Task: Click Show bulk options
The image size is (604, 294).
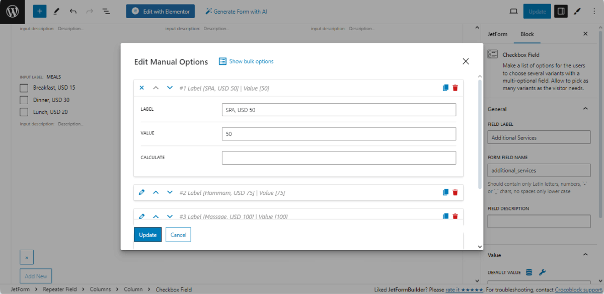Action: pyautogui.click(x=246, y=61)
